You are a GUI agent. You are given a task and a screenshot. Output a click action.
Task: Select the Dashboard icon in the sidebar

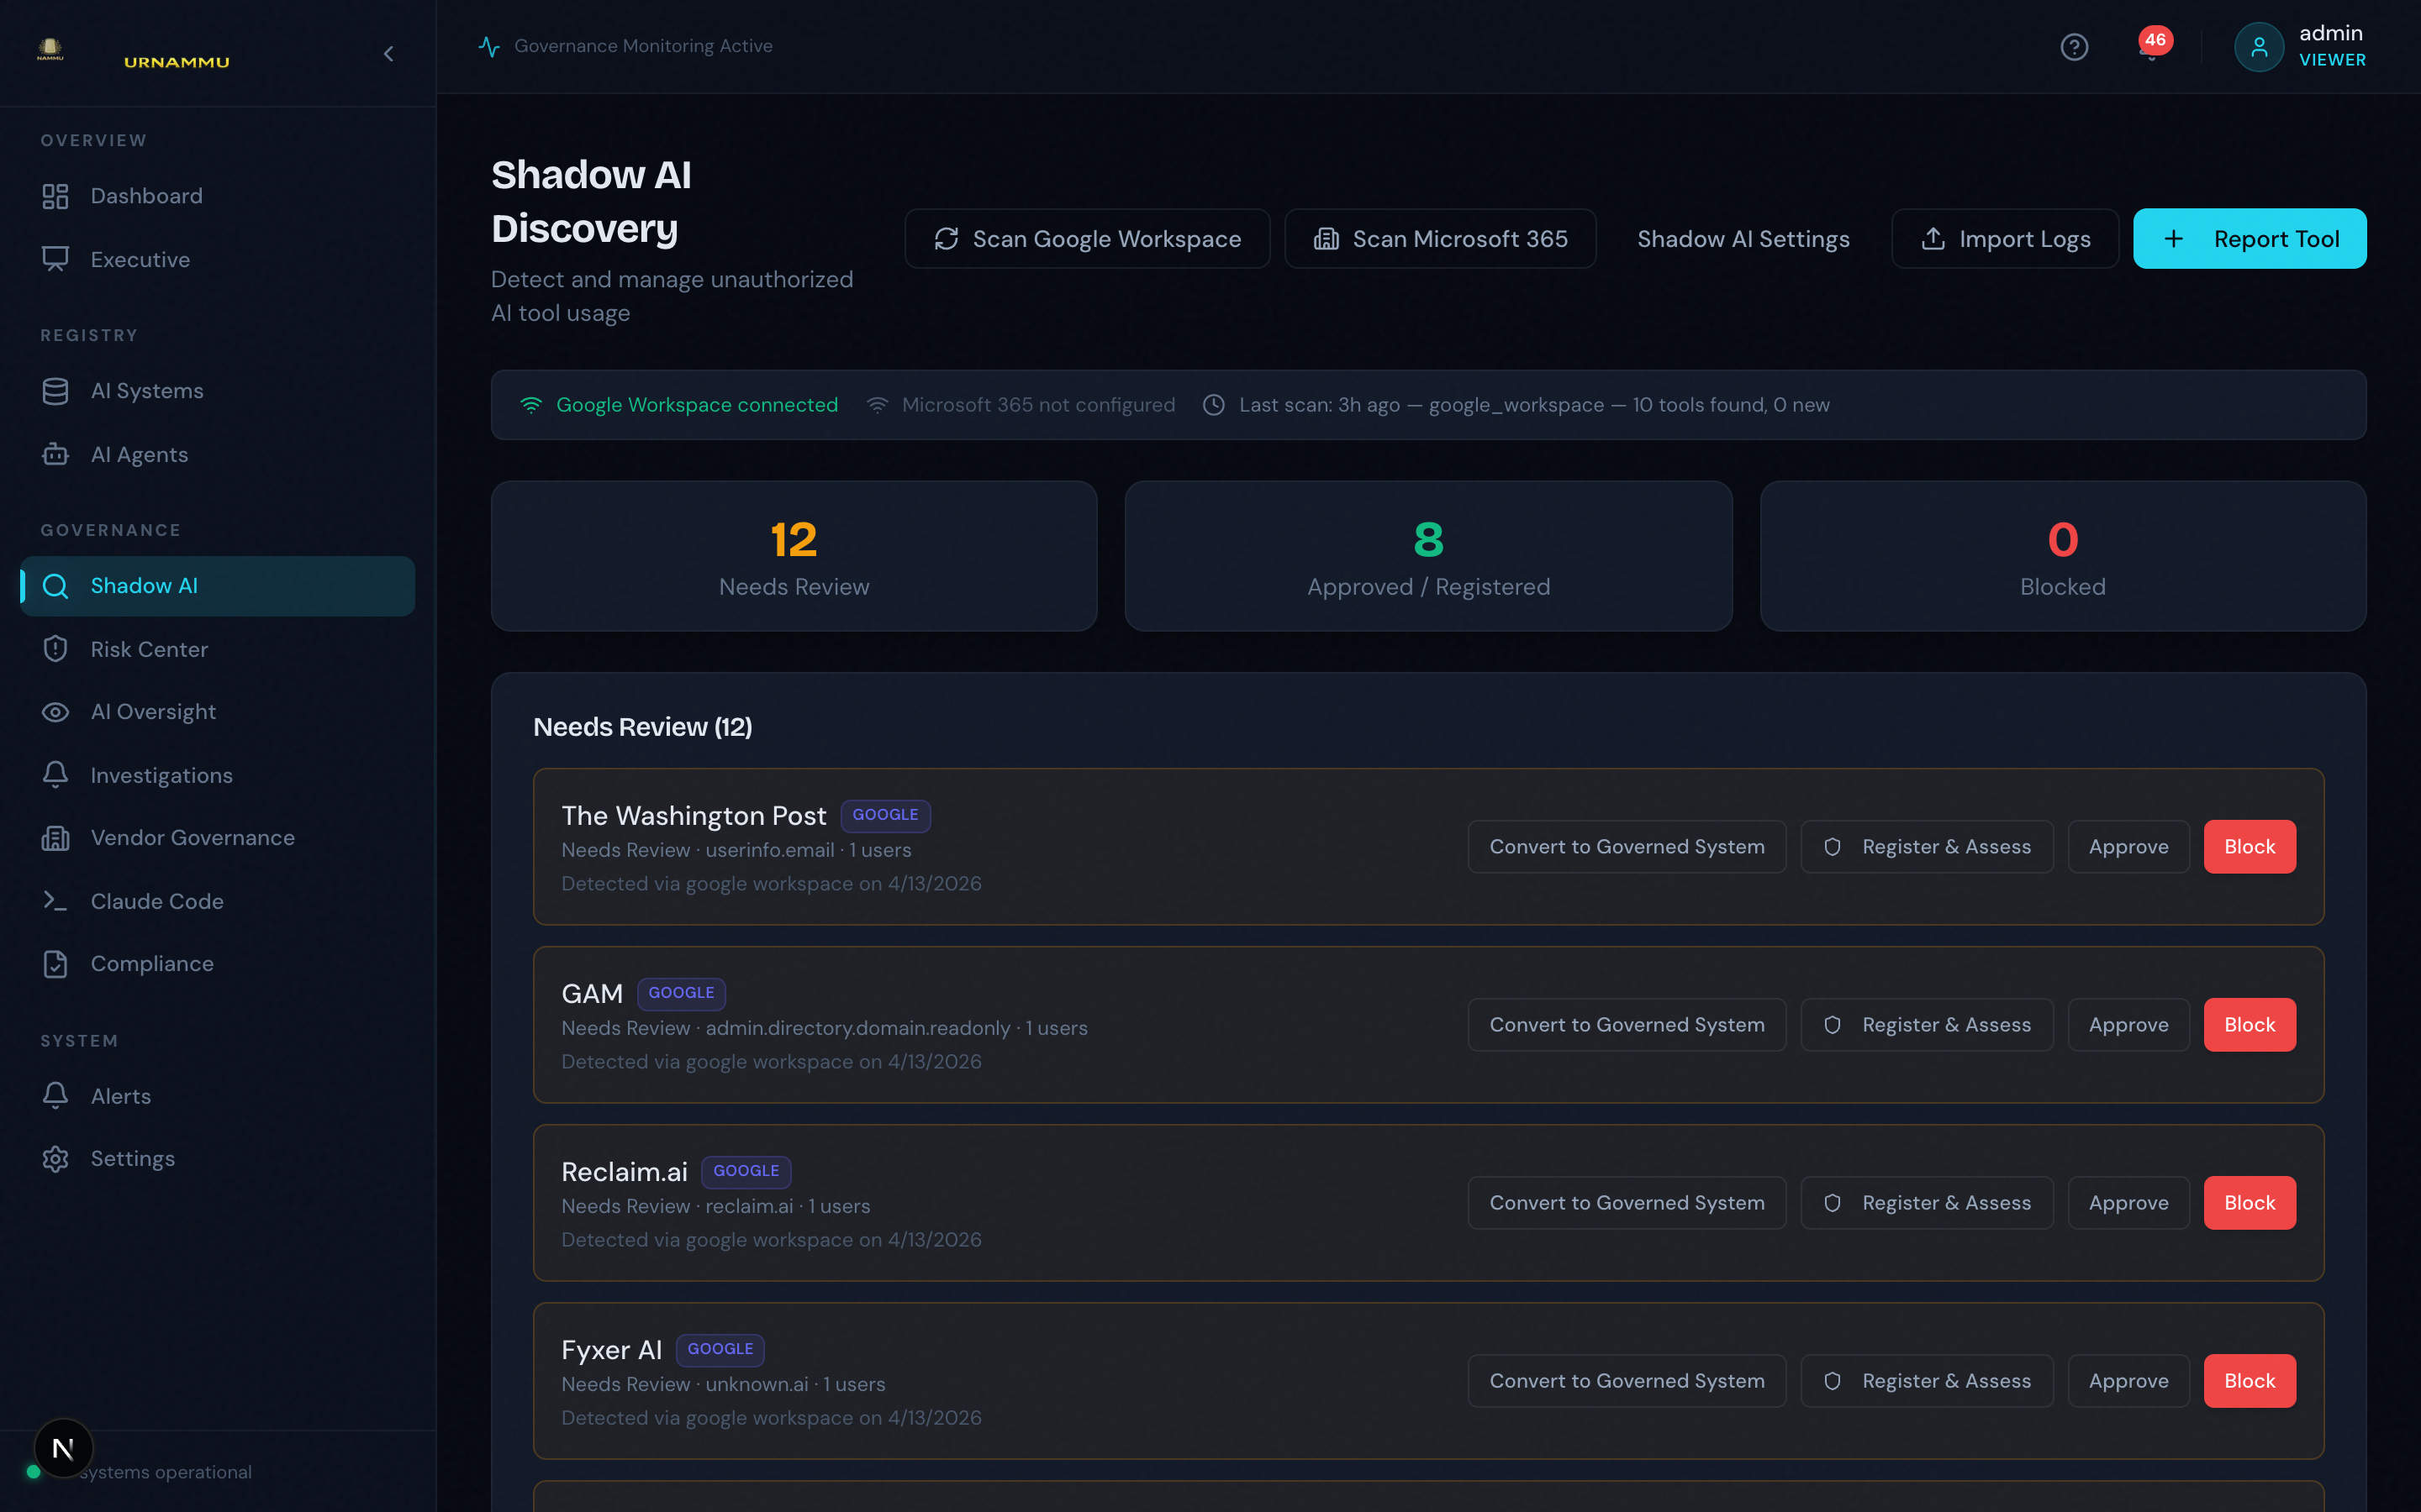click(x=55, y=196)
